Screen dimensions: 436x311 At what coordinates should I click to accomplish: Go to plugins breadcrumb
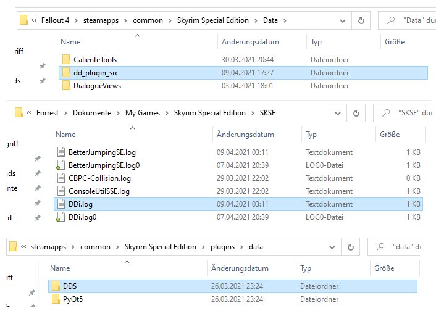[222, 247]
